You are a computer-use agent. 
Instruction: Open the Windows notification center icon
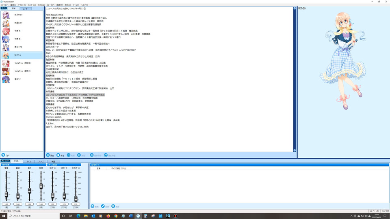click(x=385, y=216)
